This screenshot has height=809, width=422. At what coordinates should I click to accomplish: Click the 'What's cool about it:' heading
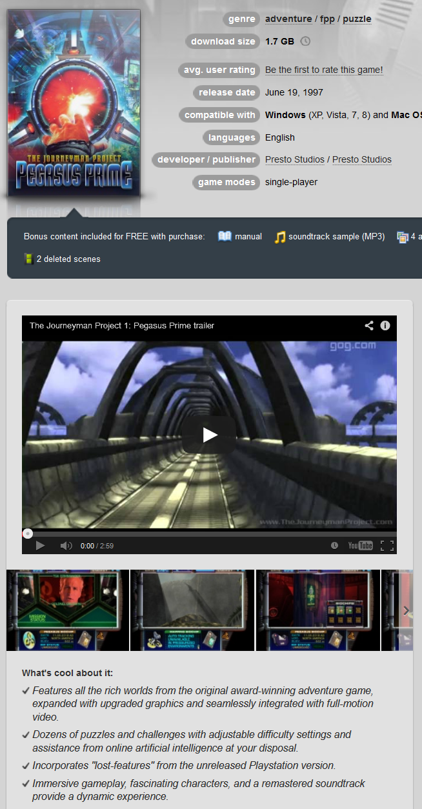coord(67,673)
